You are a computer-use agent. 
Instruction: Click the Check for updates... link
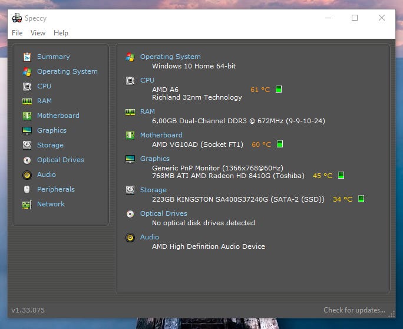tap(355, 310)
